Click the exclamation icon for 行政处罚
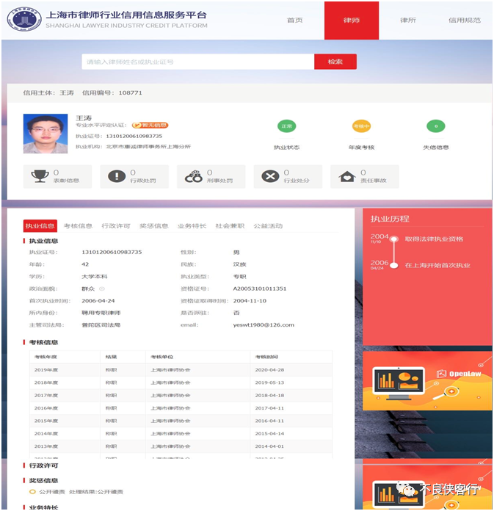Viewport: 494px width, 511px height. pos(117,175)
